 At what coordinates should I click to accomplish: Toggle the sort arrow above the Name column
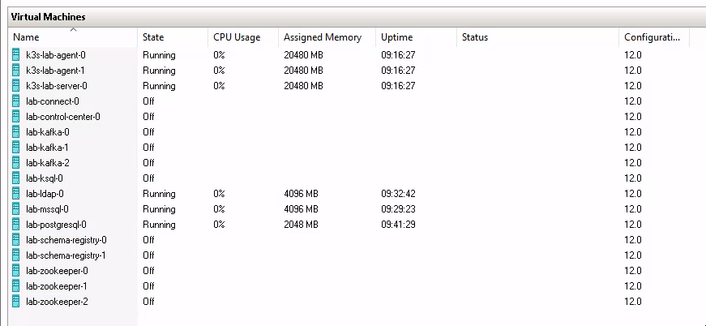[x=74, y=30]
